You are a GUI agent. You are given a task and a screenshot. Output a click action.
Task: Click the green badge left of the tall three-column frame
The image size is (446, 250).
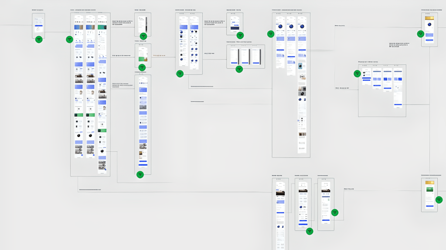pyautogui.click(x=69, y=40)
